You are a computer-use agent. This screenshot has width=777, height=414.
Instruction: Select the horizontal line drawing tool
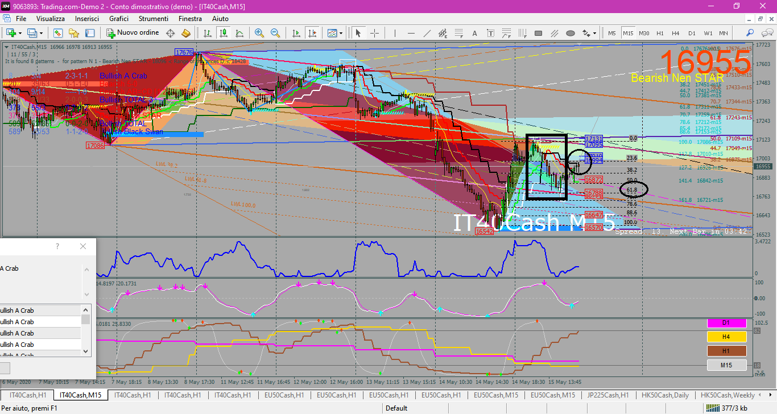(411, 33)
